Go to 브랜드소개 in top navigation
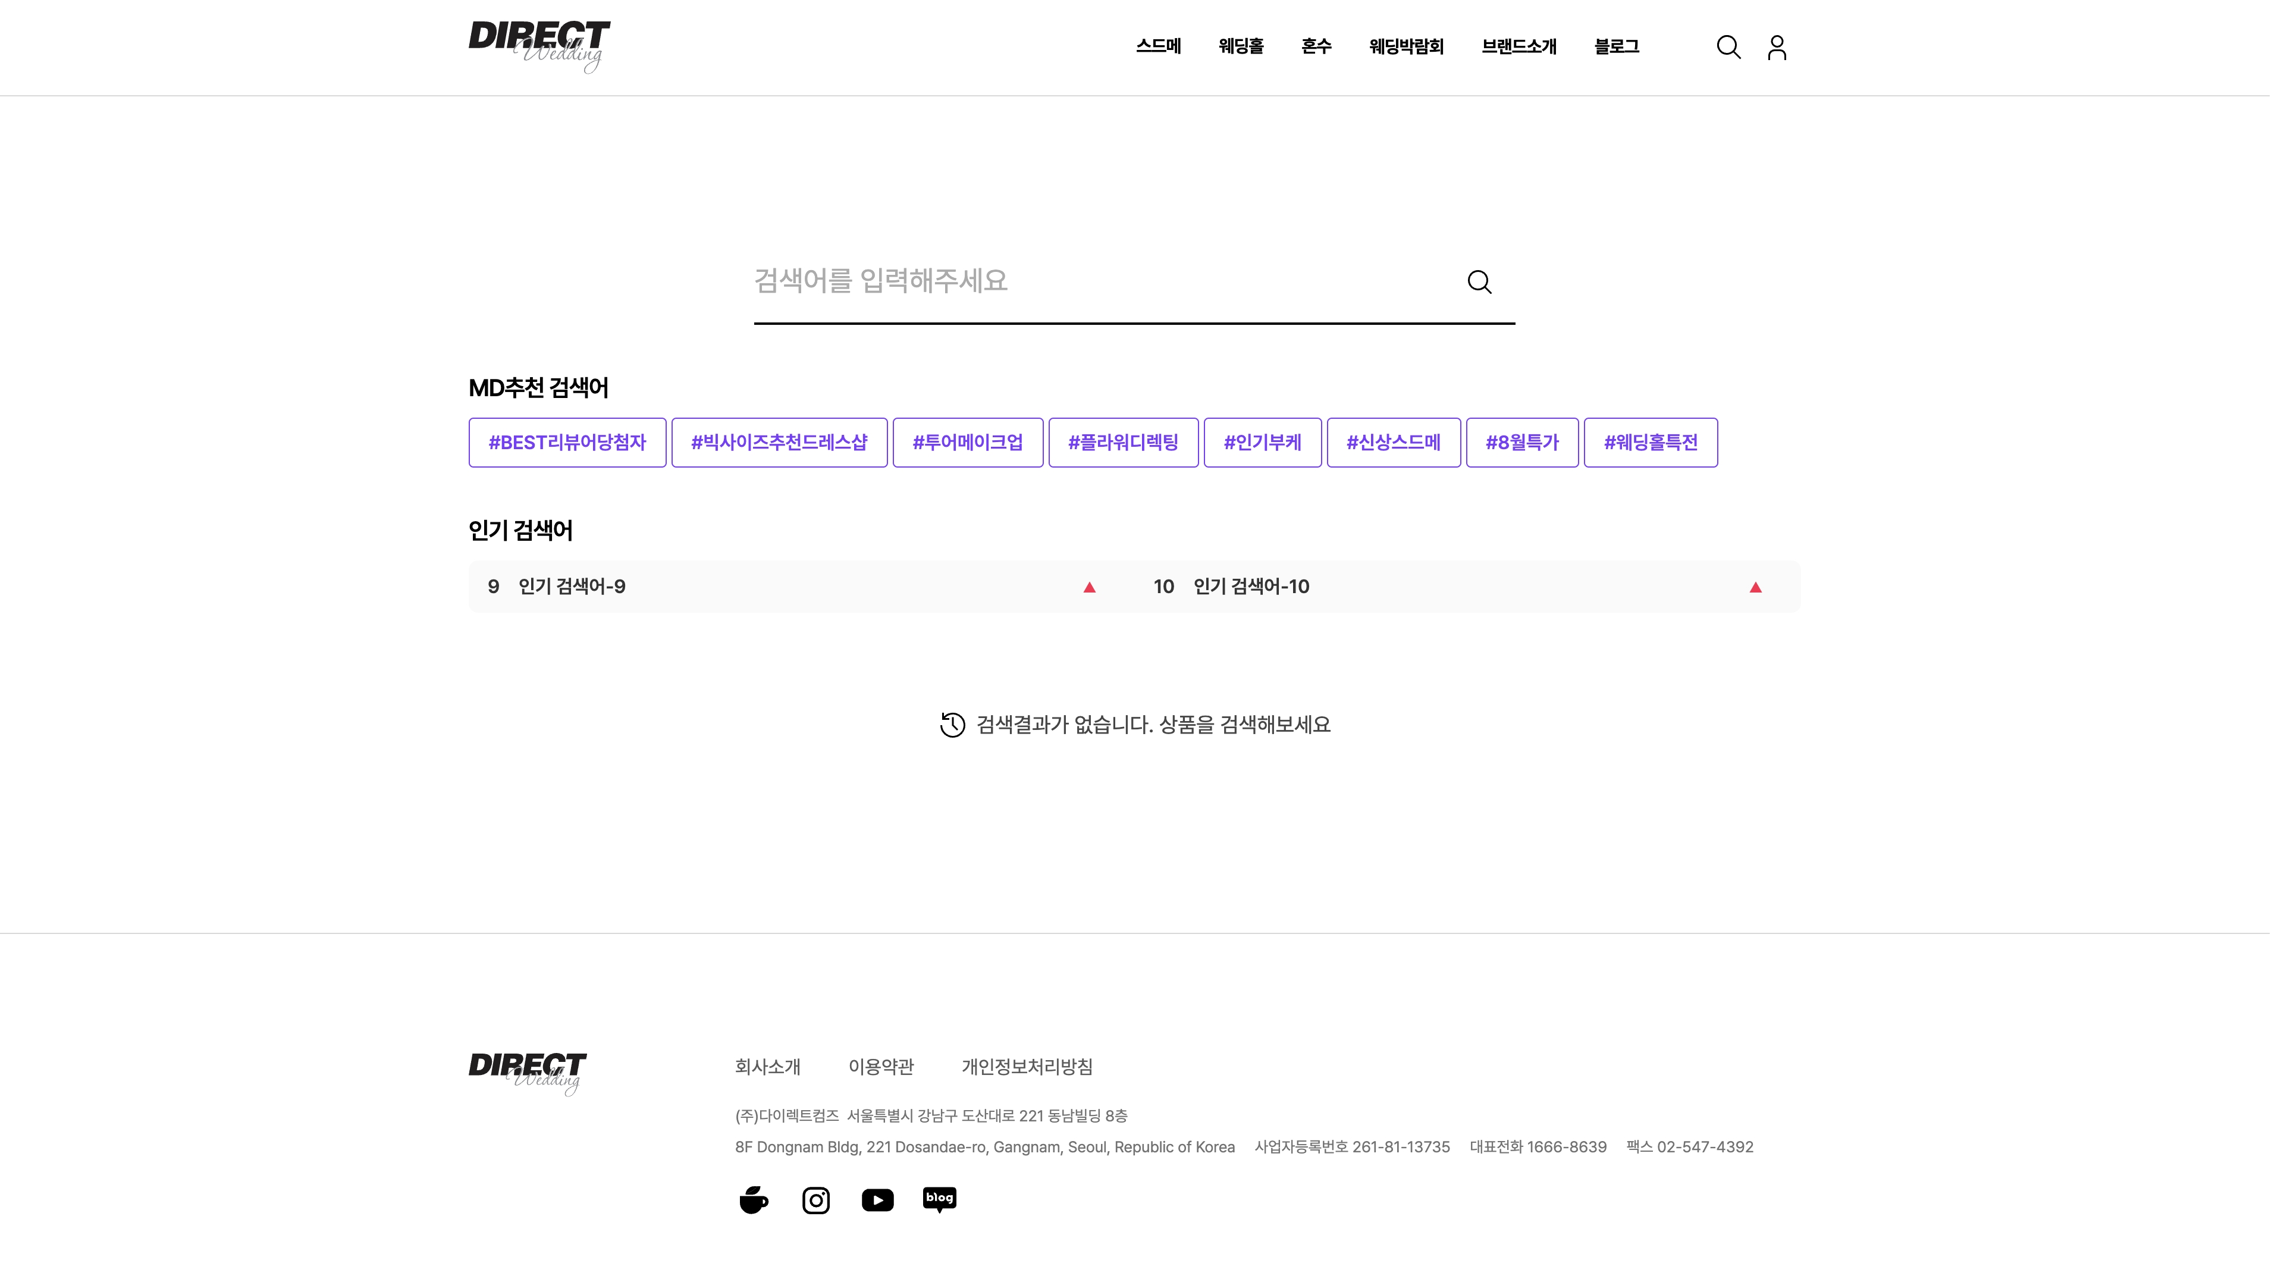The width and height of the screenshot is (2284, 1285). pyautogui.click(x=1519, y=47)
